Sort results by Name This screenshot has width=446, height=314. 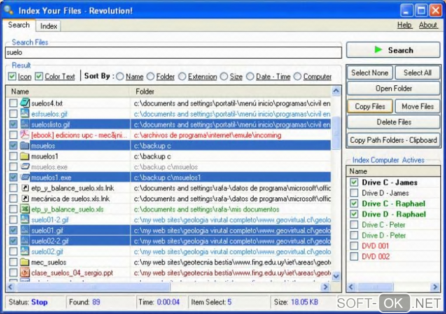point(120,77)
